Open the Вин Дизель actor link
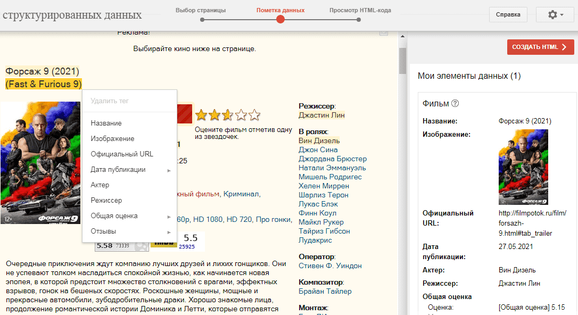578x315 pixels. pyautogui.click(x=319, y=140)
